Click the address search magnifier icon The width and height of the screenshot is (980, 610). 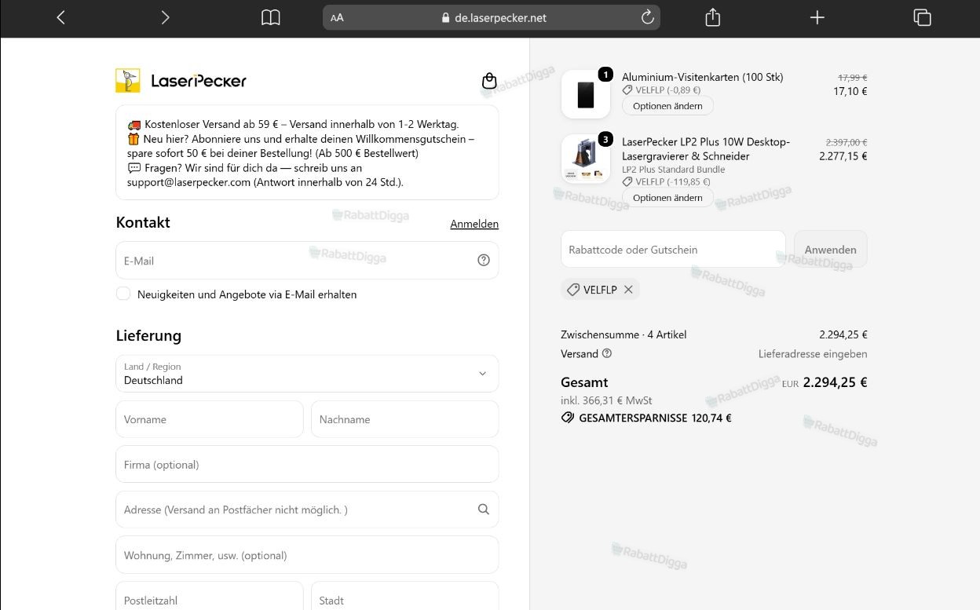click(x=484, y=510)
